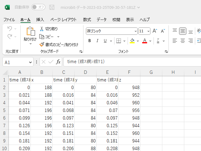Select column G header
The width and height of the screenshot is (201, 151).
tap(151, 72)
